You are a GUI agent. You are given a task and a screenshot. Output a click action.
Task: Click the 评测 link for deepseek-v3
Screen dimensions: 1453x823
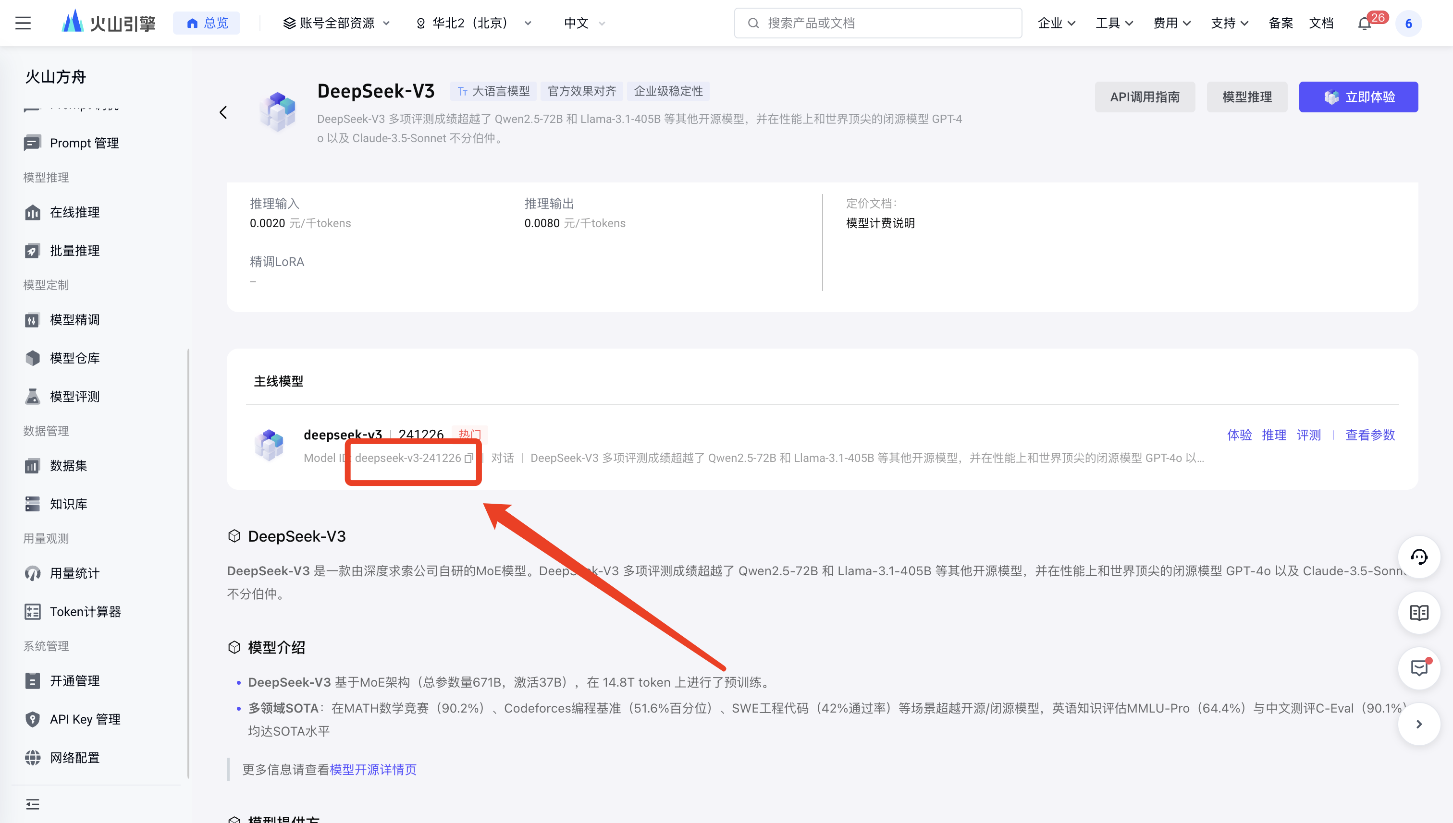point(1308,435)
